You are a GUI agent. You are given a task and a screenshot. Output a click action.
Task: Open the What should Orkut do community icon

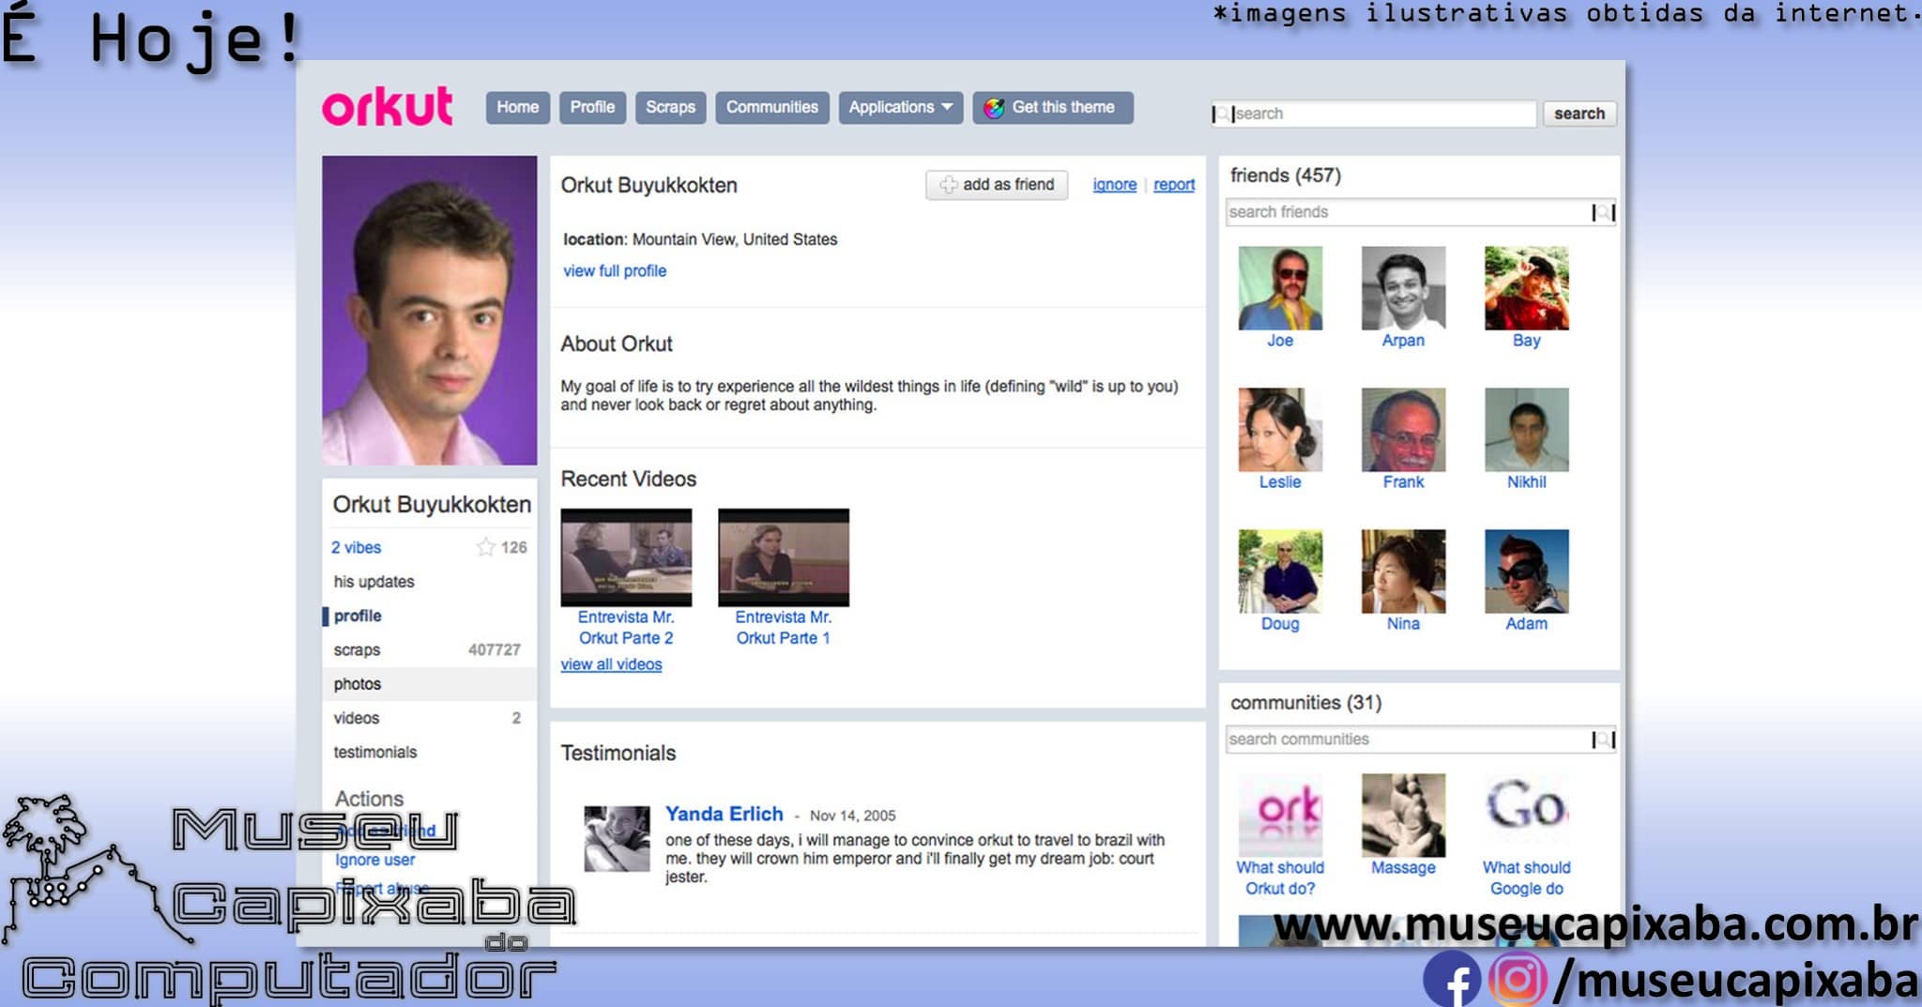click(x=1280, y=816)
